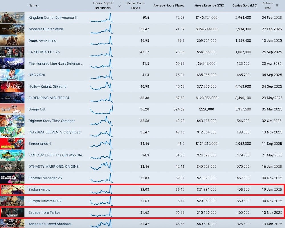The image size is (285, 228).
Task: Open DYNASTY WARRIORS: ORIGINS title link
Action: tap(54, 167)
